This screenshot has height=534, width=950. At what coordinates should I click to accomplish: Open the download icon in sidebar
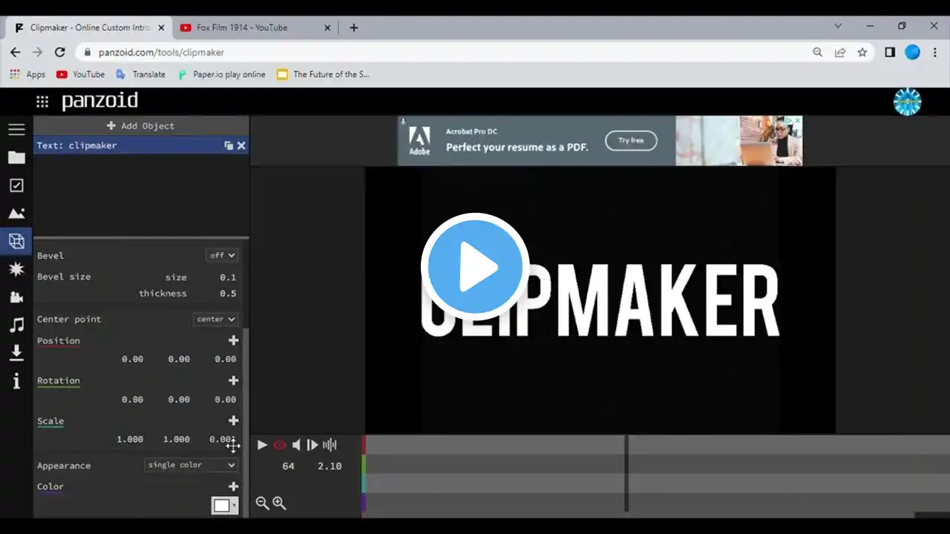click(16, 353)
